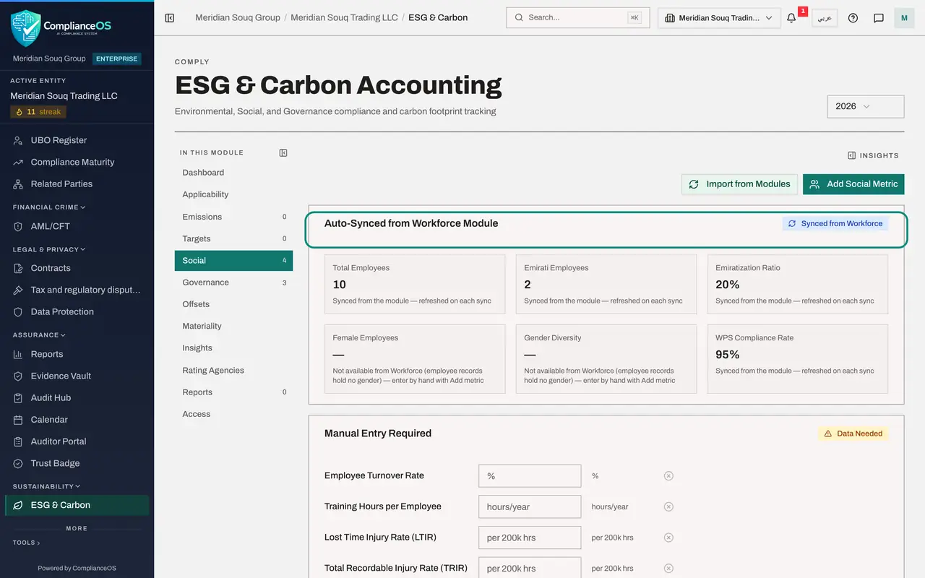Open Trust Badge in the sidebar

(x=77, y=463)
